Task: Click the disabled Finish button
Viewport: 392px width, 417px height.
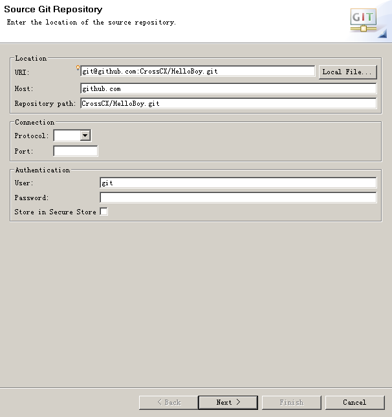Action: pos(292,402)
